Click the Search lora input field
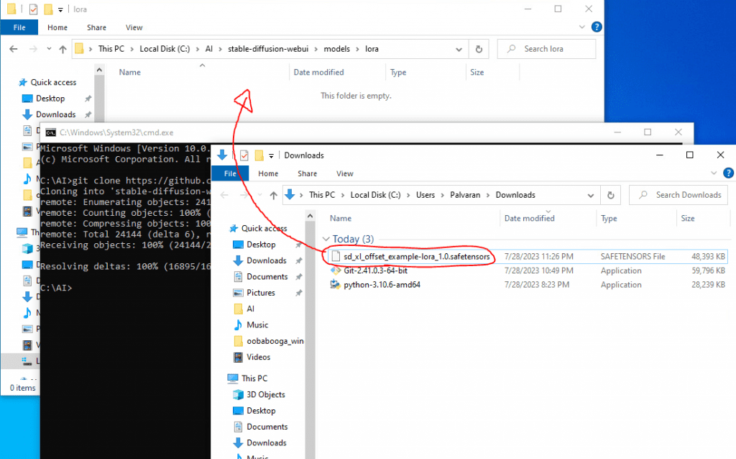Viewport: 736px width, 459px height. pos(546,49)
